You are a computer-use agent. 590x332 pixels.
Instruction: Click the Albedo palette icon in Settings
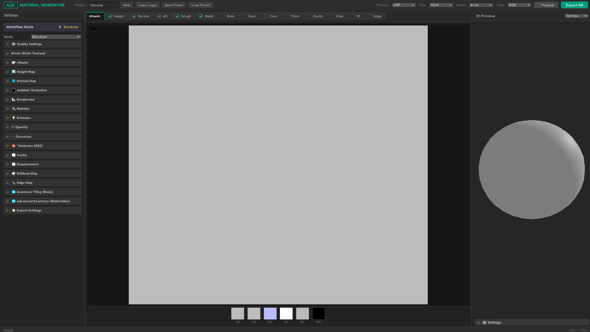point(14,63)
